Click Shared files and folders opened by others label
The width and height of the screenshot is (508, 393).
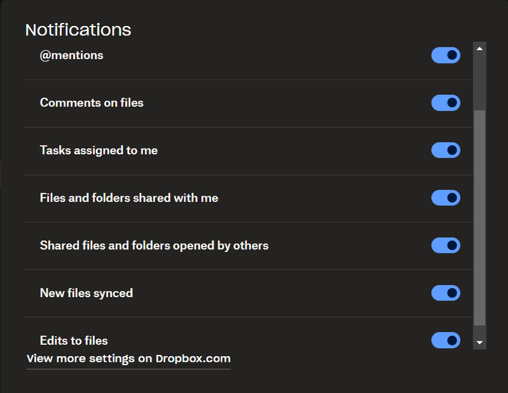[x=154, y=245]
